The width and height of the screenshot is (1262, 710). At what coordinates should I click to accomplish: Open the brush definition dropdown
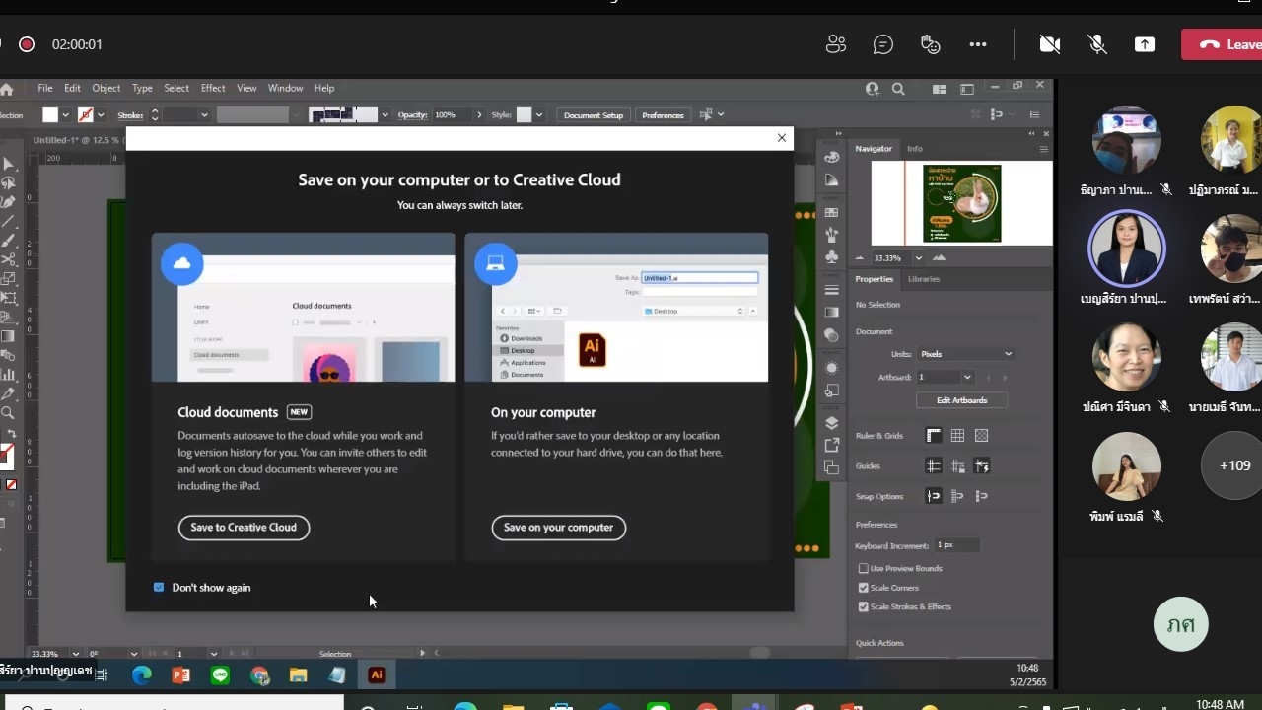[x=386, y=115]
